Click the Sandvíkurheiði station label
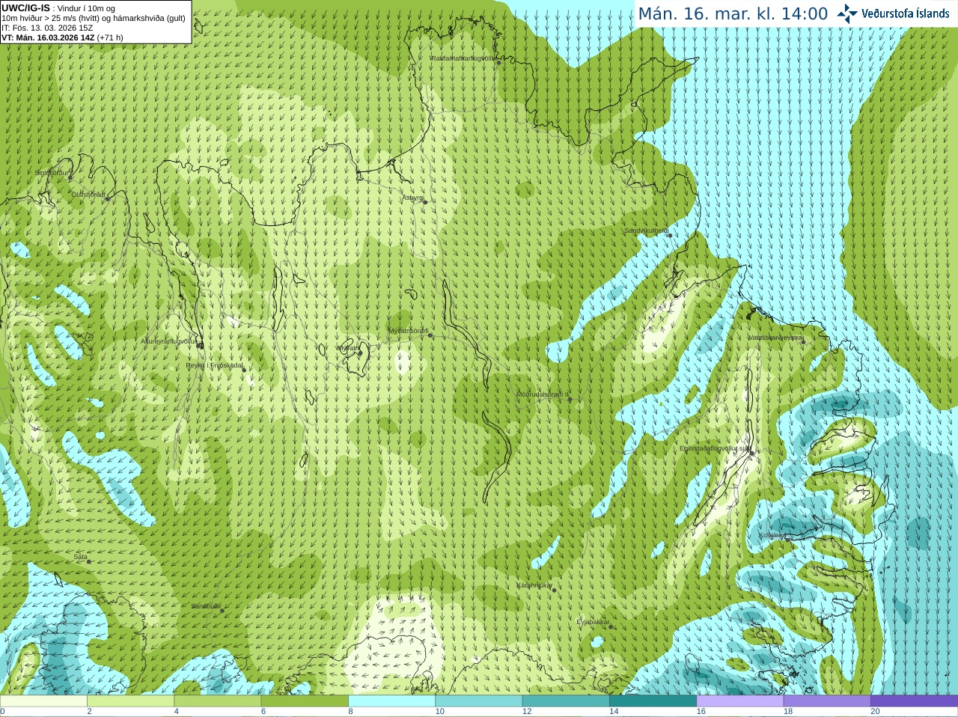This screenshot has width=958, height=717. pos(647,231)
